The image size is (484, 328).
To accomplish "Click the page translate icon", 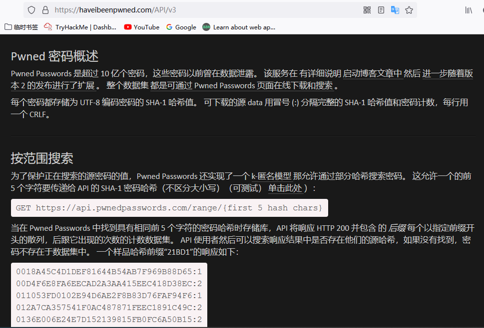I will [x=395, y=10].
